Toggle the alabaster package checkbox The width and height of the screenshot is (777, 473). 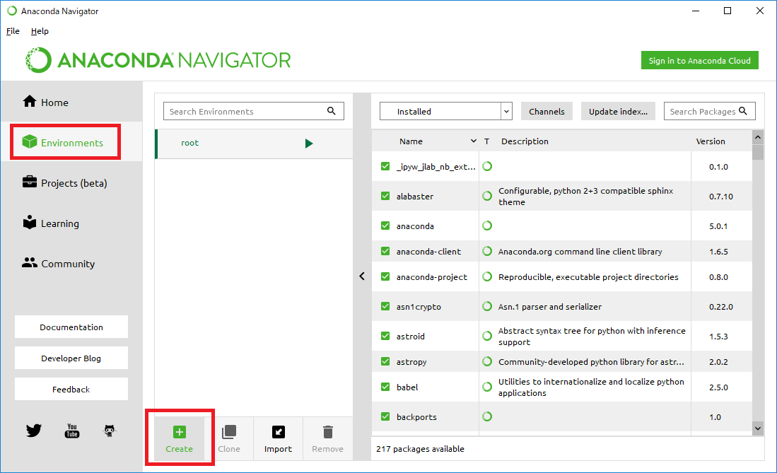[385, 196]
